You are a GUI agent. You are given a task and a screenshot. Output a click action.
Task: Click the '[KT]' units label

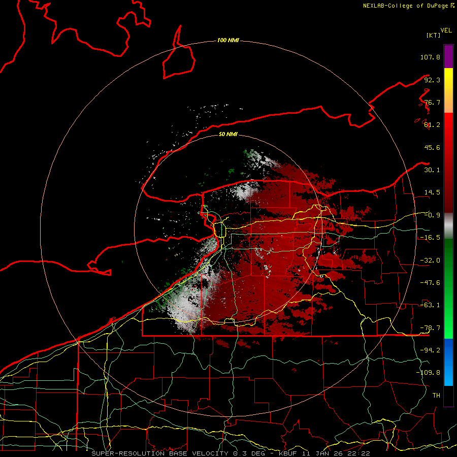(433, 35)
